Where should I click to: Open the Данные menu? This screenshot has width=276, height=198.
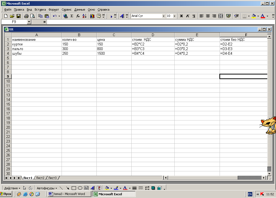(x=80, y=10)
